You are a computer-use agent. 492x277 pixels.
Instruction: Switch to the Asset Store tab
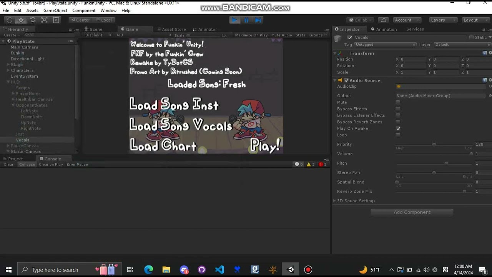point(171,30)
